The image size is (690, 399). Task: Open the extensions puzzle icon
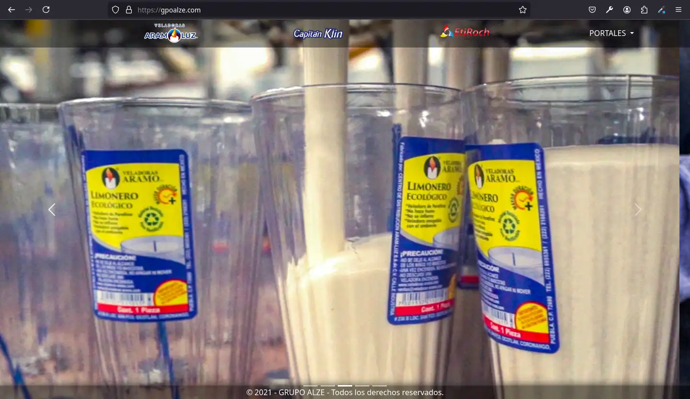[x=644, y=10]
